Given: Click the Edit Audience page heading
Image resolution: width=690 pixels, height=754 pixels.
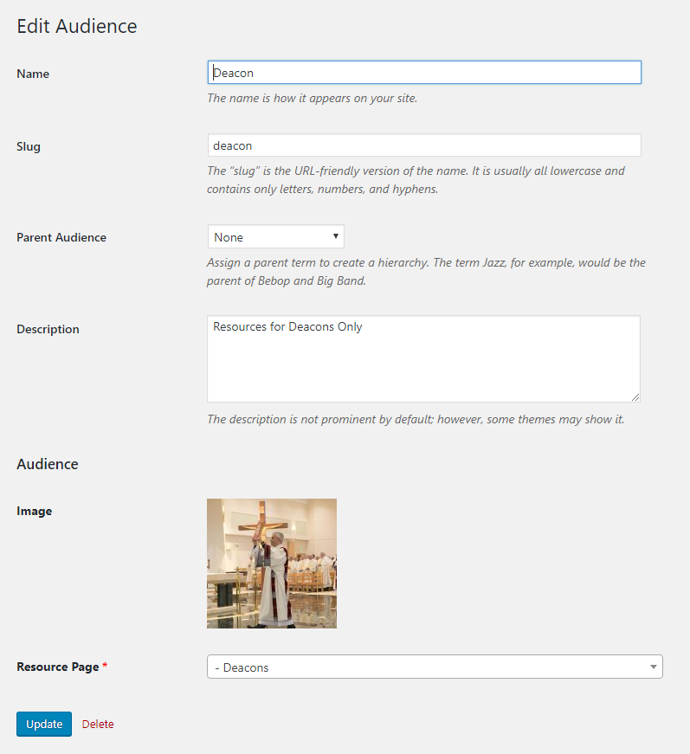Looking at the screenshot, I should 77,27.
